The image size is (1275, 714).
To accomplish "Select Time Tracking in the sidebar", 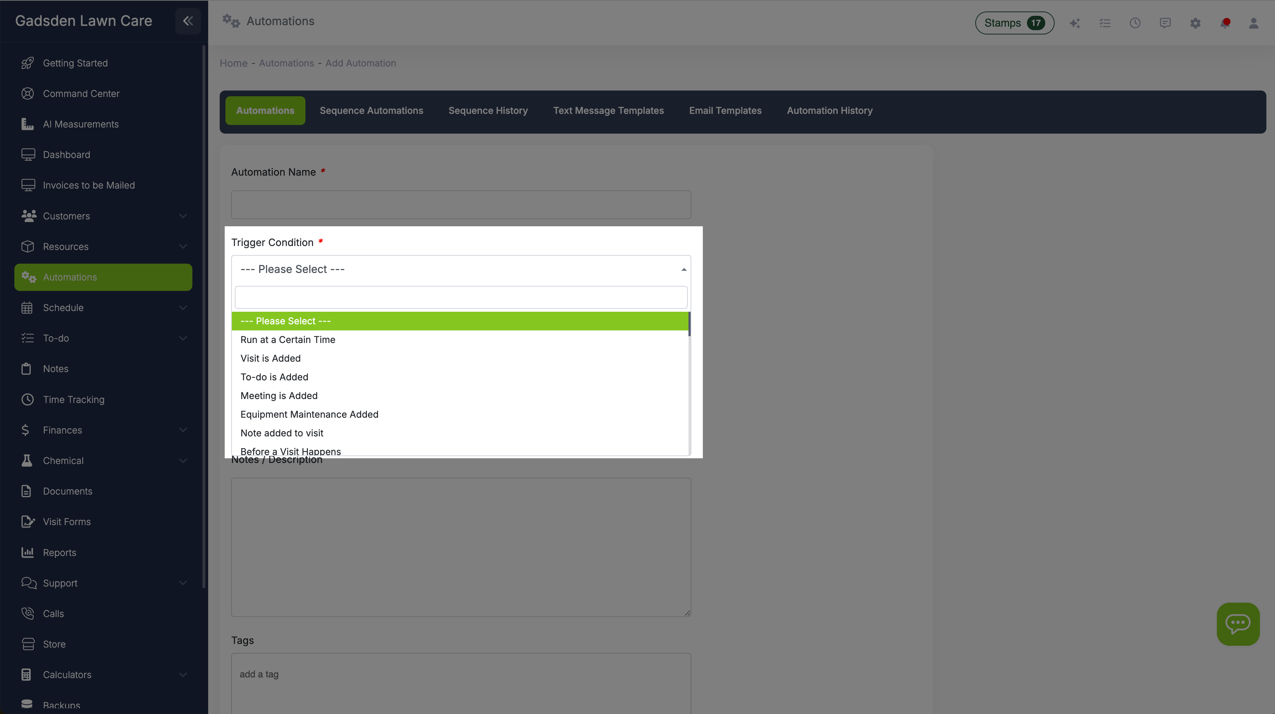I will (73, 399).
